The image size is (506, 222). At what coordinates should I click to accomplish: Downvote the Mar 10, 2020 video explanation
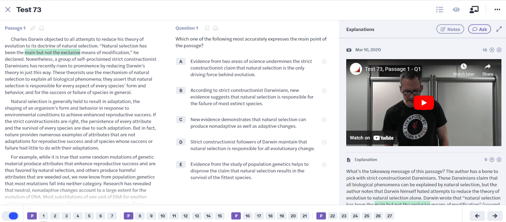coord(499,50)
